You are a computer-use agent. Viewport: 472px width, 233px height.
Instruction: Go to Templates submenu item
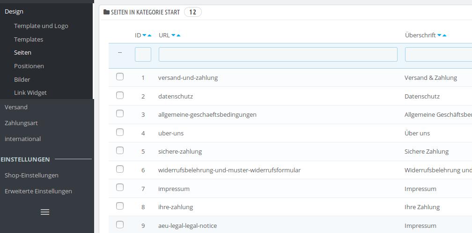tap(29, 39)
